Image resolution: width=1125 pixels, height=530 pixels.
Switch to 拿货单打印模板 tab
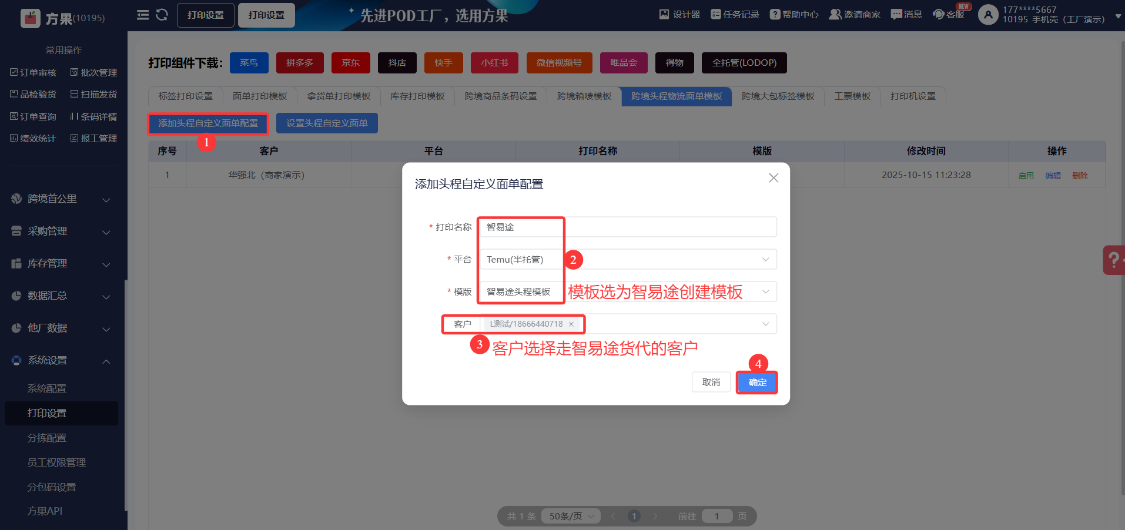point(339,96)
